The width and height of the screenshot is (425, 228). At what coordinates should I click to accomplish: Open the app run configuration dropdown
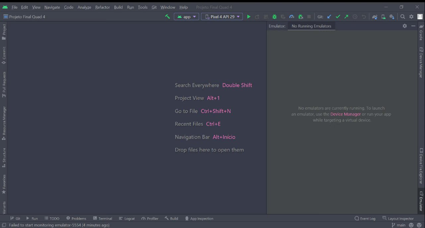pyautogui.click(x=187, y=17)
